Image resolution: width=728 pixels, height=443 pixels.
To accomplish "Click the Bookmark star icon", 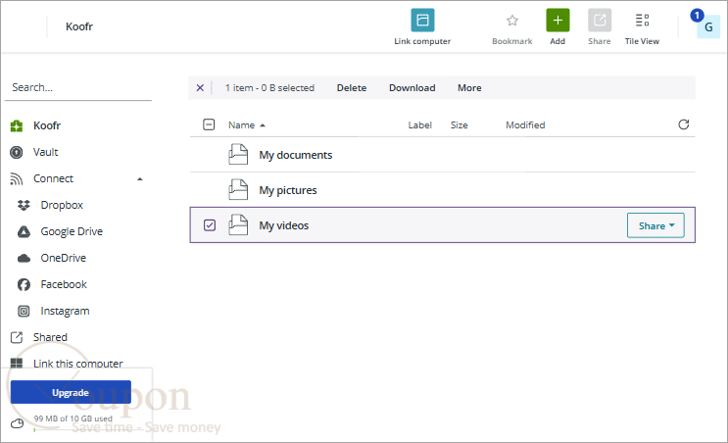I will (x=512, y=21).
